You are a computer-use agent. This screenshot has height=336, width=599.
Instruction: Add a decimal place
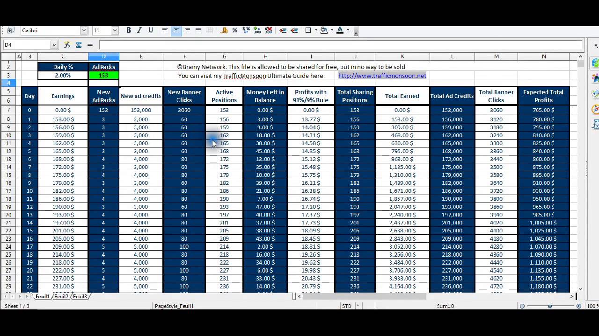click(x=257, y=30)
